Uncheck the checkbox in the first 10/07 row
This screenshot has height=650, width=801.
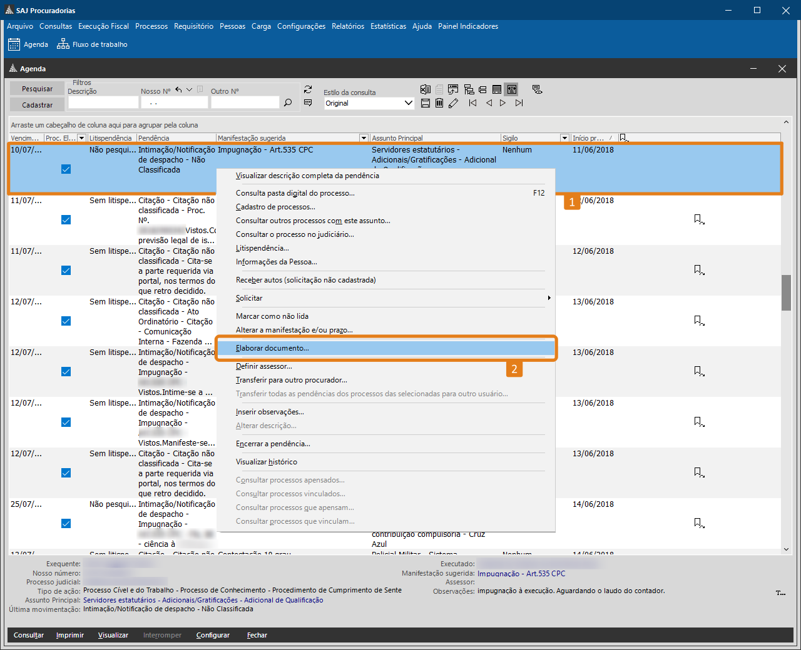point(66,169)
